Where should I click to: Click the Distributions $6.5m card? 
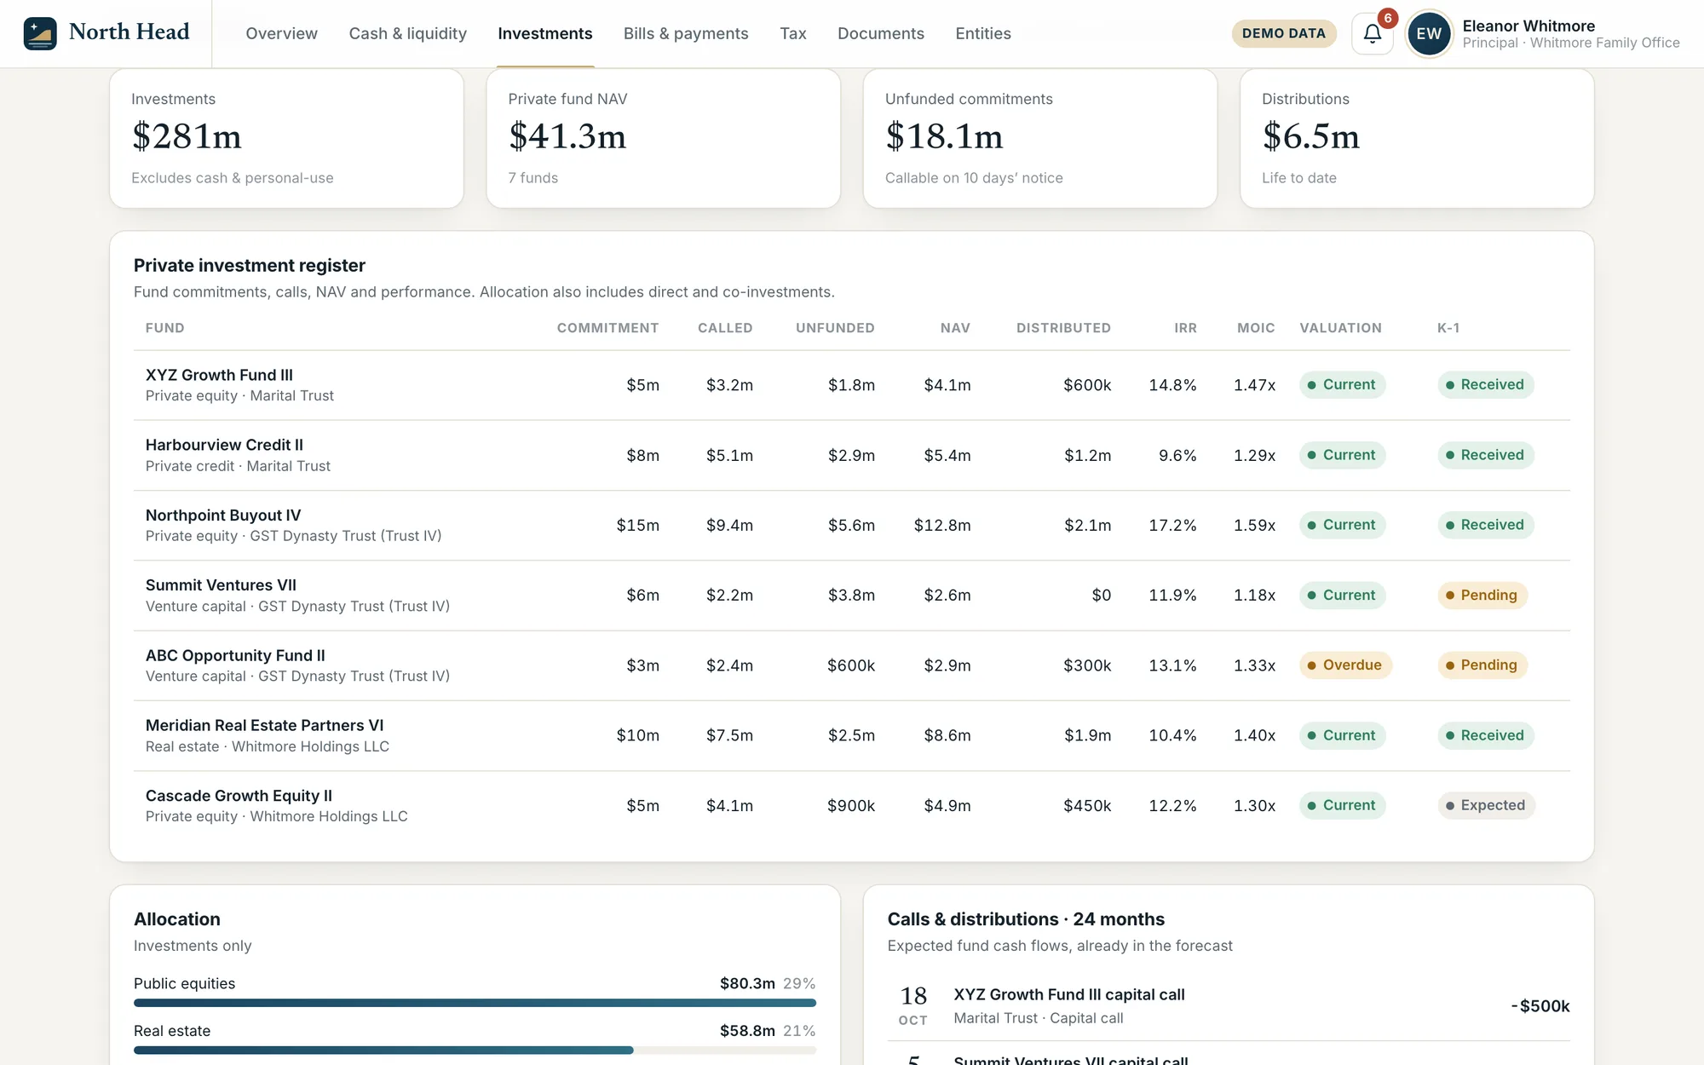coord(1417,139)
